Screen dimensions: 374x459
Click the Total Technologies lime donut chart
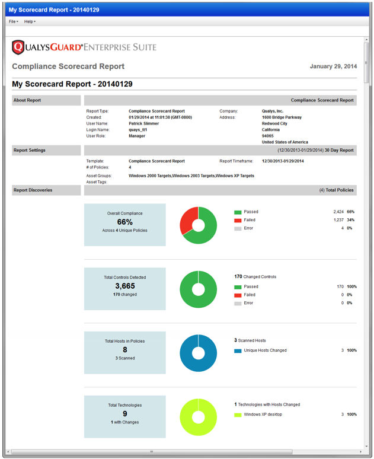point(198,417)
